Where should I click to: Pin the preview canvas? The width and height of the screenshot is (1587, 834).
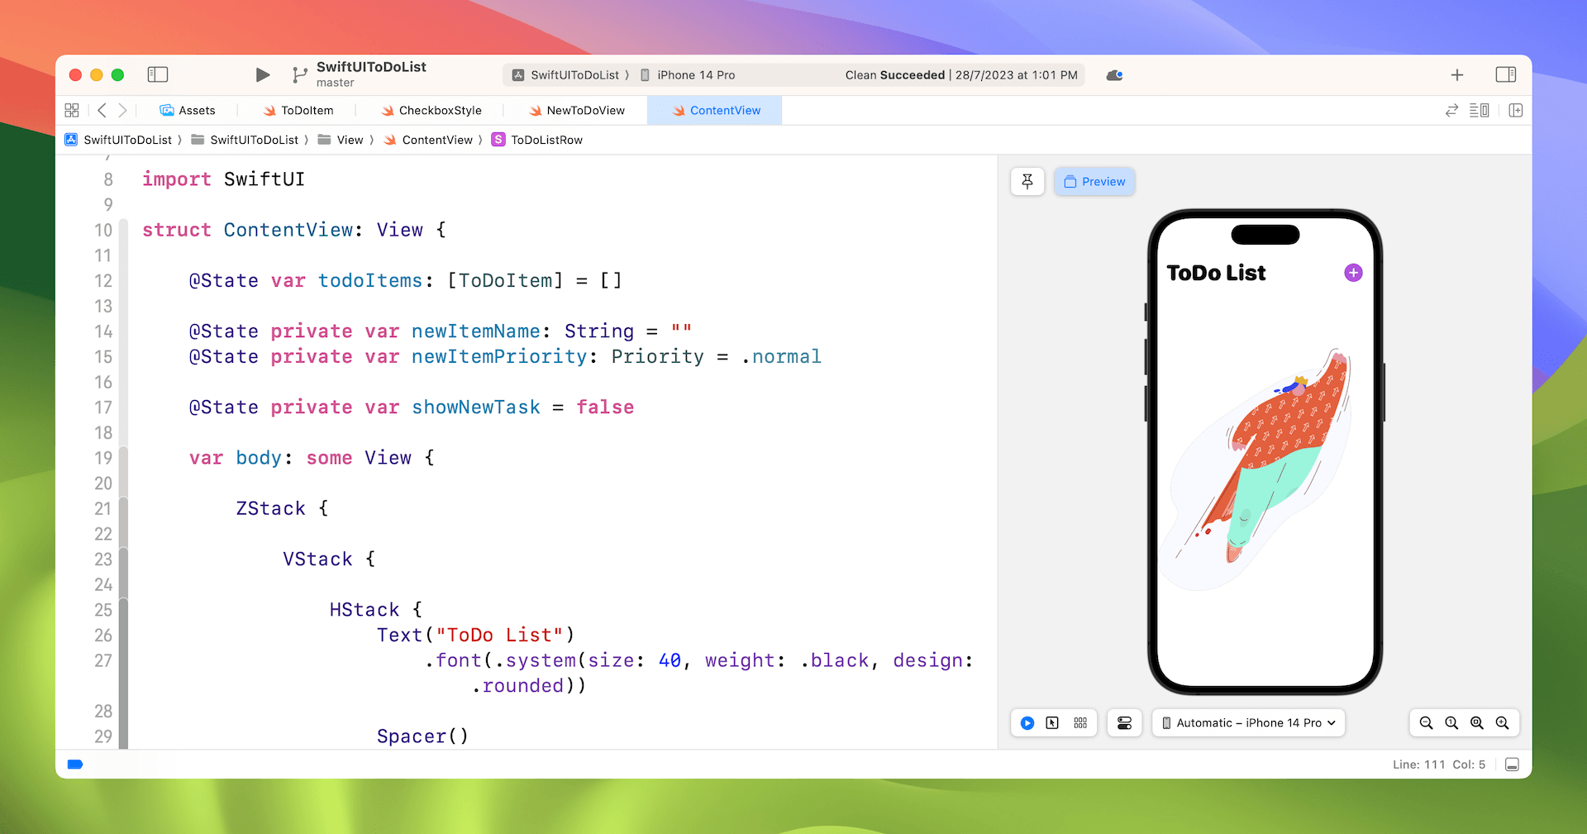(x=1027, y=181)
